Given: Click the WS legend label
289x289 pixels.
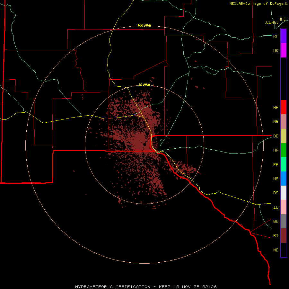Looking at the screenshot, I should pos(276,179).
